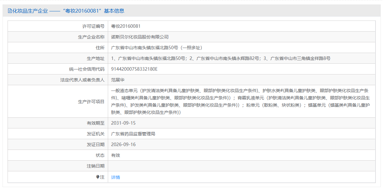The width and height of the screenshot is (383, 189).
Task: Click the label 状态
Action: point(100,155)
